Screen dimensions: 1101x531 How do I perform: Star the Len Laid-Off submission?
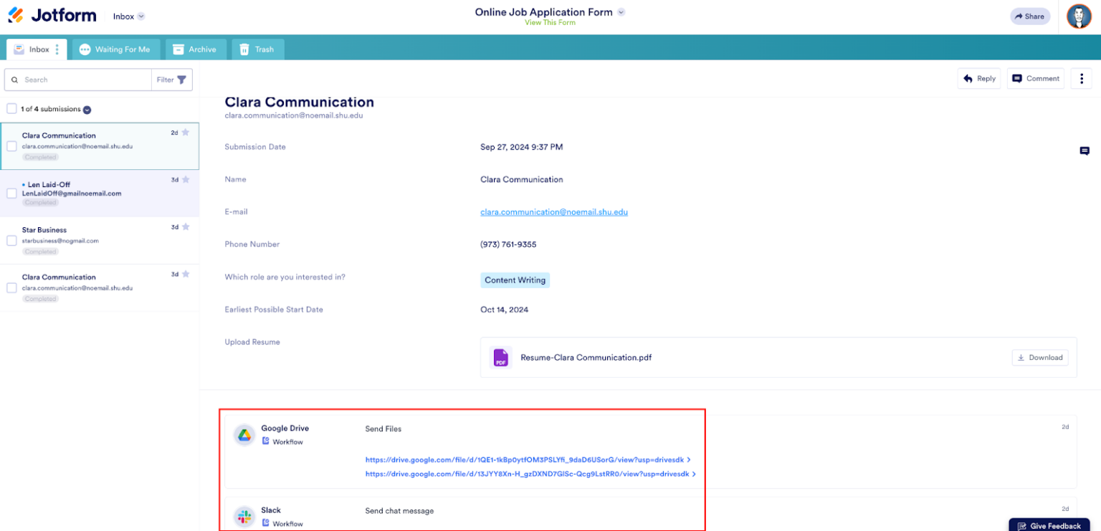pyautogui.click(x=186, y=180)
